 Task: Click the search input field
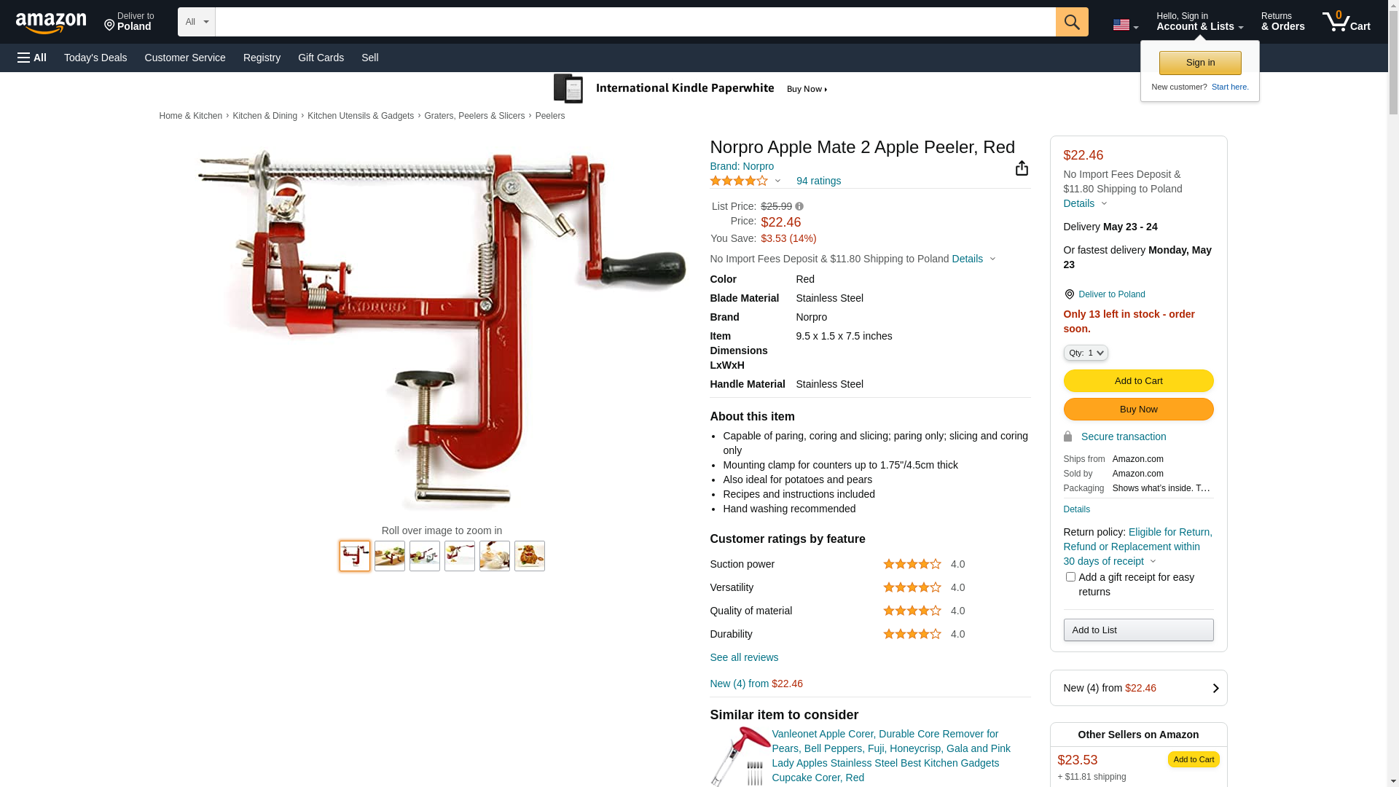635,22
